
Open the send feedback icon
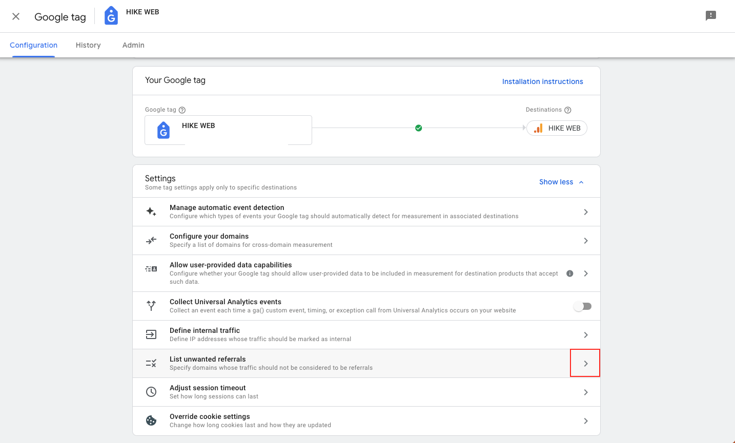[x=711, y=16]
